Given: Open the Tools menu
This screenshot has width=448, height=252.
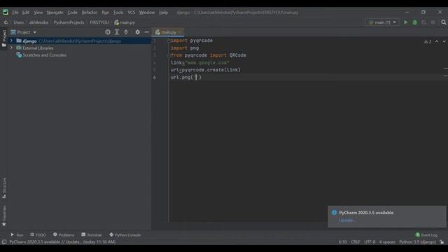Looking at the screenshot, I should click(x=118, y=13).
